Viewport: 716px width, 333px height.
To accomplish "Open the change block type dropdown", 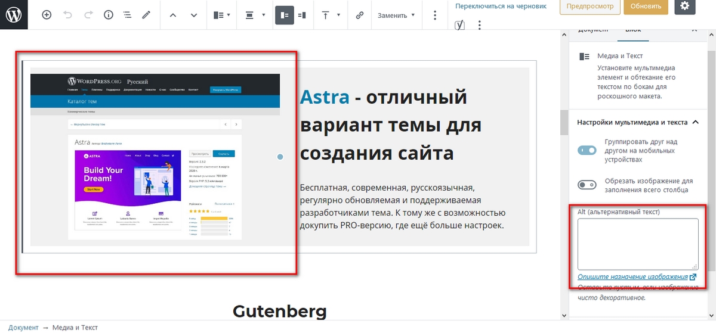I will click(222, 15).
